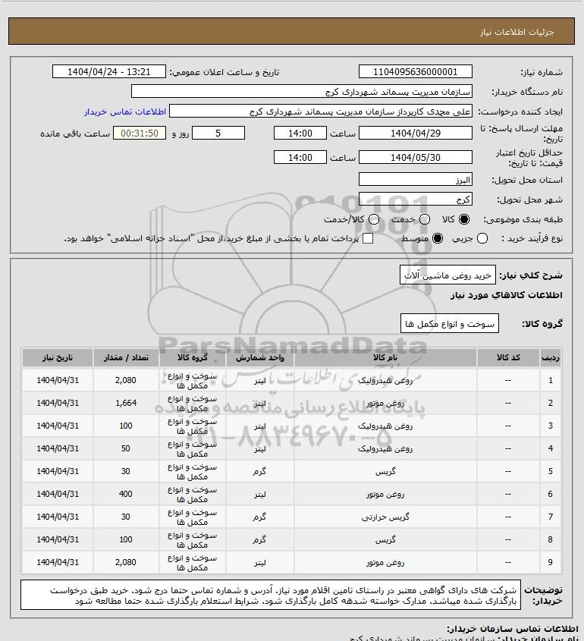Click the buyer organization name field
This screenshot has width=584, height=641.
click(x=302, y=91)
